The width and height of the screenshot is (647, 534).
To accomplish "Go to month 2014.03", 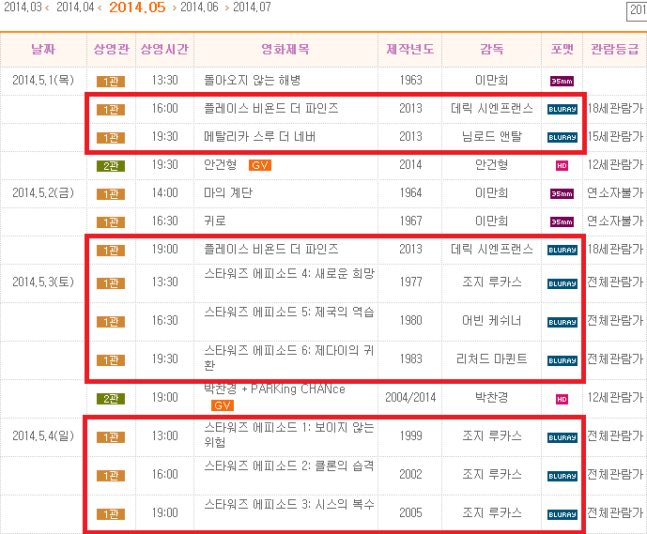I will coord(23,8).
